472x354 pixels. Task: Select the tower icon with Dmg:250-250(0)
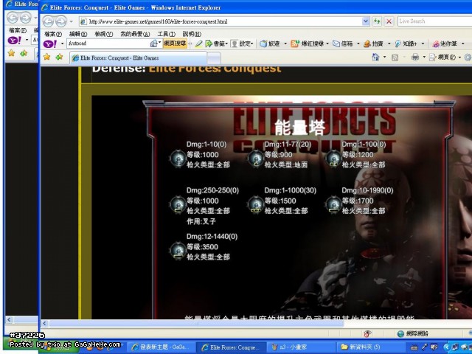[178, 205]
